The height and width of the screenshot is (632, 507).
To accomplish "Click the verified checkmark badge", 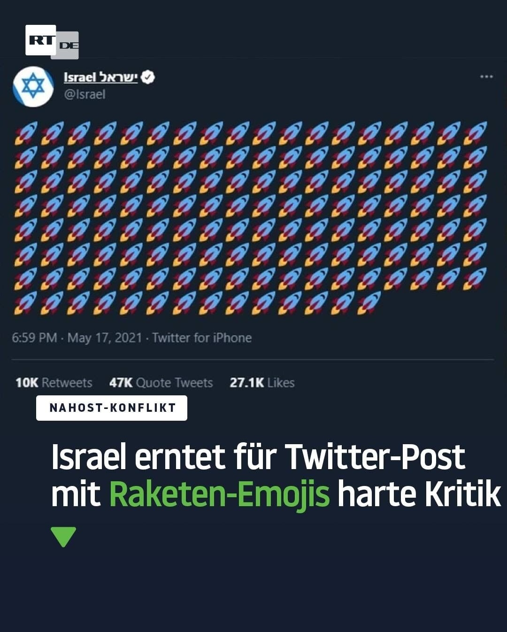I will click(x=148, y=77).
